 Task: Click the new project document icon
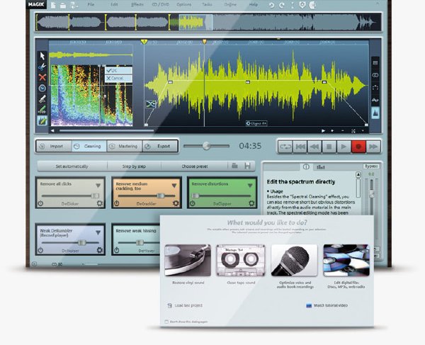click(53, 5)
